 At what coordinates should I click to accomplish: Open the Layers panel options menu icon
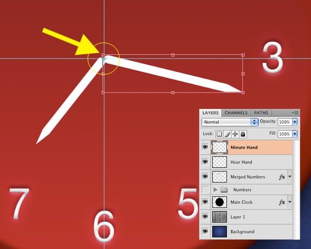295,113
